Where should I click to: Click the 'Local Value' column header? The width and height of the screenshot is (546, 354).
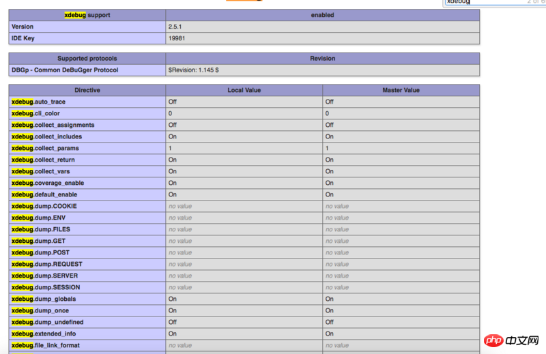244,90
